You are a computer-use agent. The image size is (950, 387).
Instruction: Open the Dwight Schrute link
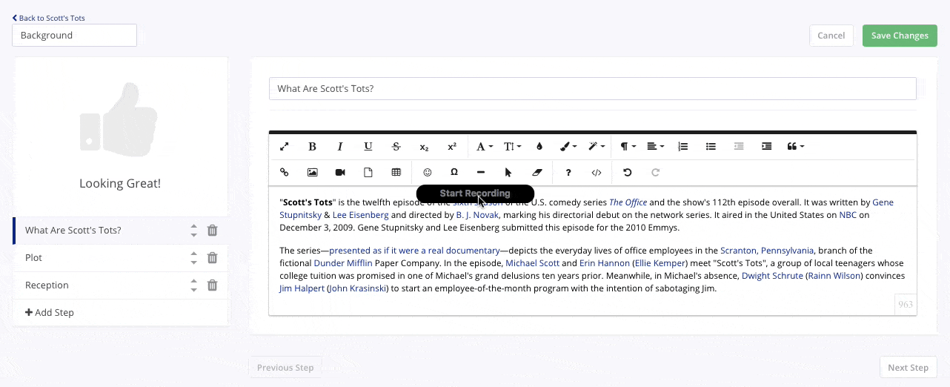tap(772, 276)
